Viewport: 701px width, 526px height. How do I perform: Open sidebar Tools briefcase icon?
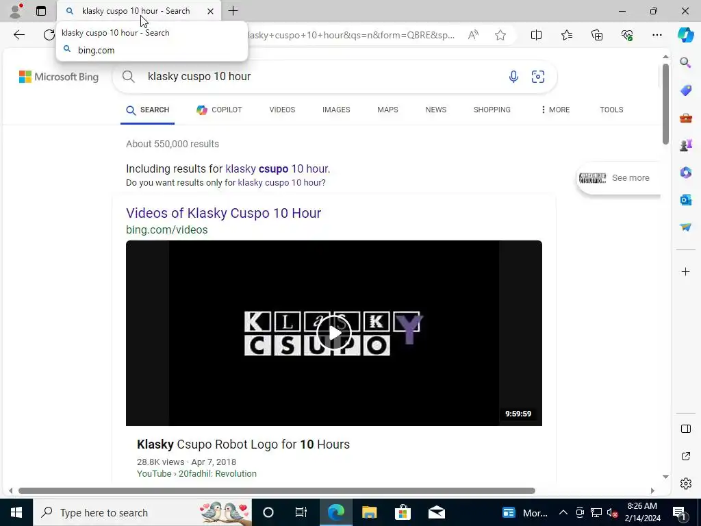(x=685, y=118)
